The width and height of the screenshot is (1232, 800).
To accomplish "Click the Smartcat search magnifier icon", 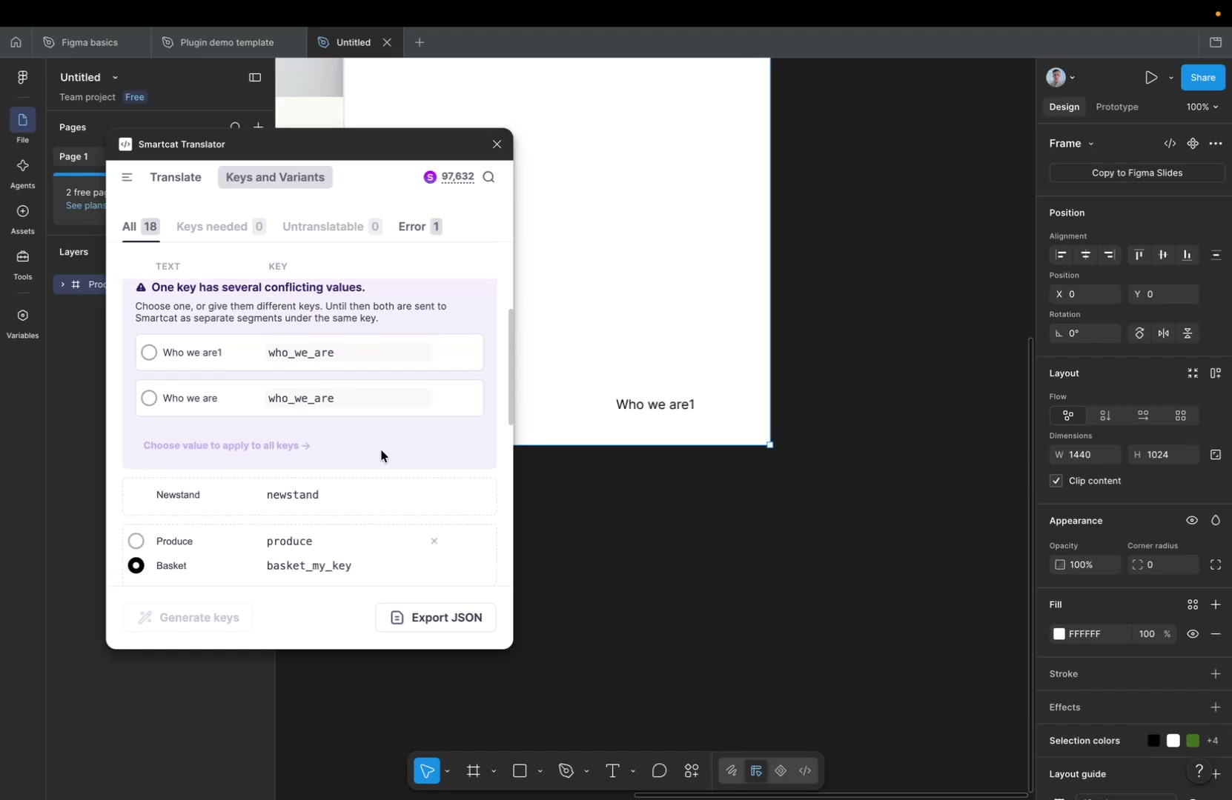I will [489, 177].
